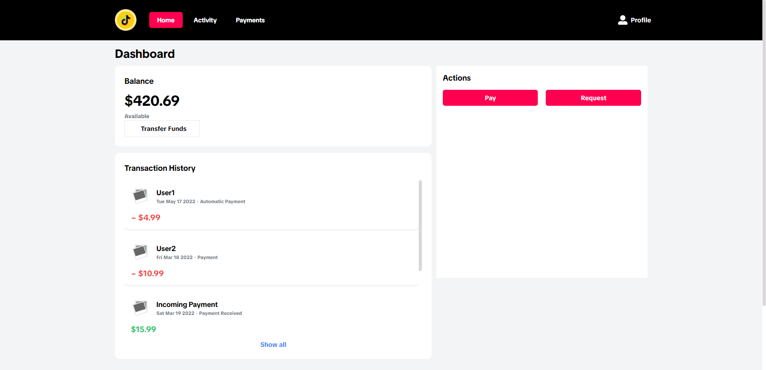Select the Incoming Payment title
766x370 pixels.
(187, 305)
